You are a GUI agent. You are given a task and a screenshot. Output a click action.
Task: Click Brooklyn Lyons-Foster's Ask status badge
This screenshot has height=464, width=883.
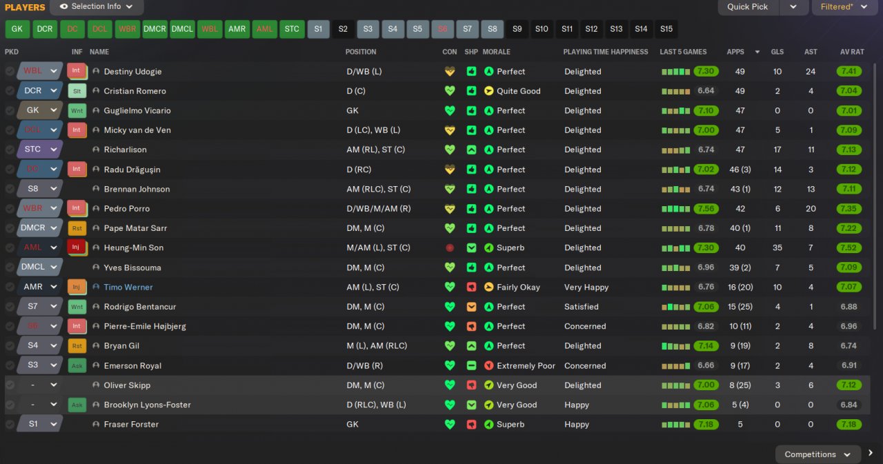[x=77, y=405]
